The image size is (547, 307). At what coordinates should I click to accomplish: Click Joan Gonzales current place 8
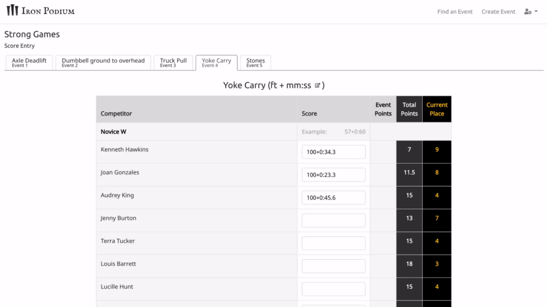point(437,172)
